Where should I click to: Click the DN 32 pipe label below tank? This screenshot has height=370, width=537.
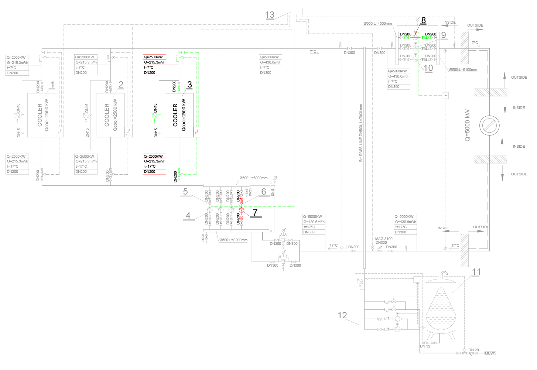click(x=425, y=346)
